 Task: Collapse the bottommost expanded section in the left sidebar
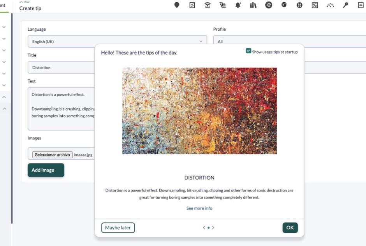(4, 109)
